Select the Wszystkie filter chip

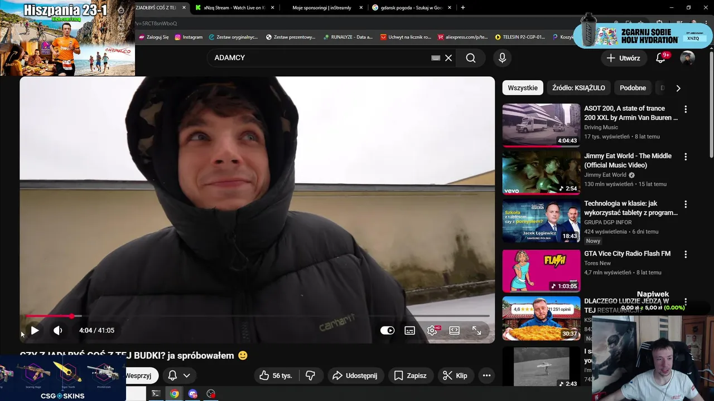(x=523, y=88)
